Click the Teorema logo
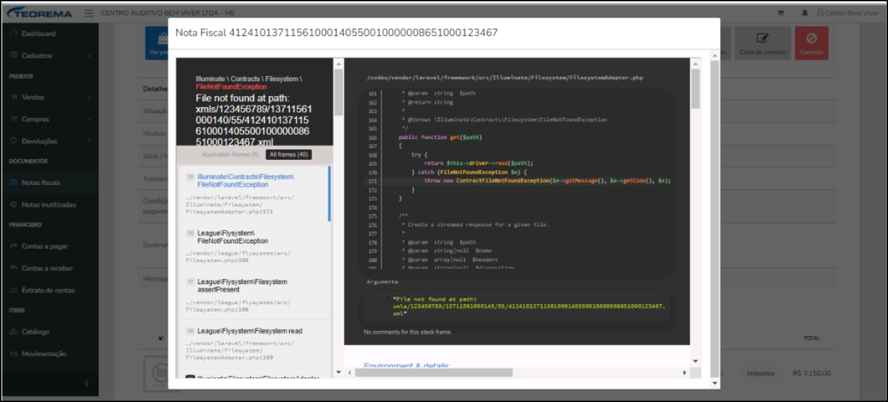The height and width of the screenshot is (402, 888). click(x=40, y=13)
